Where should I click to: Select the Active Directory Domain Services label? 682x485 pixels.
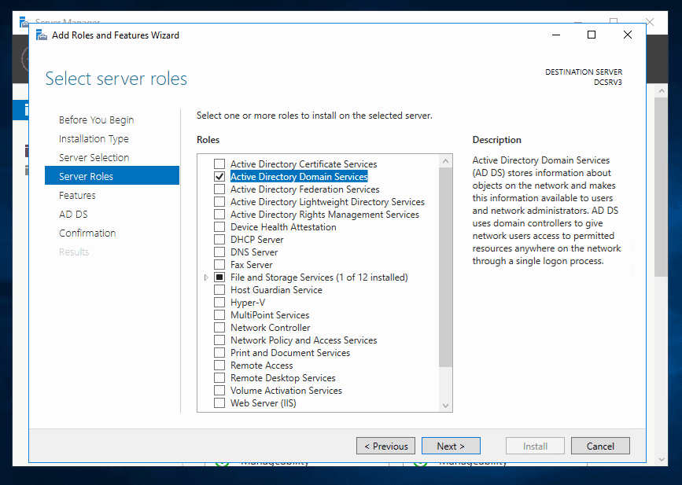click(299, 176)
